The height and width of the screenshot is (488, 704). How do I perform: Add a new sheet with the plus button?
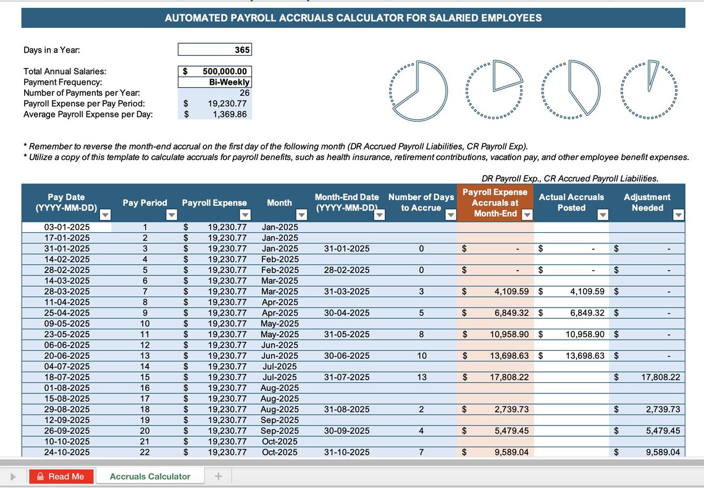tap(218, 476)
